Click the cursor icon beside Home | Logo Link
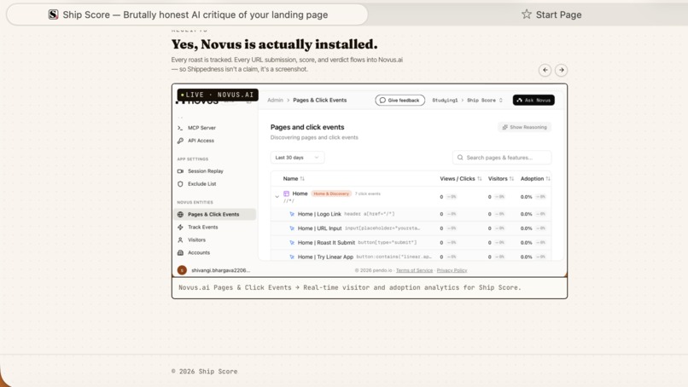The height and width of the screenshot is (387, 688). (292, 214)
